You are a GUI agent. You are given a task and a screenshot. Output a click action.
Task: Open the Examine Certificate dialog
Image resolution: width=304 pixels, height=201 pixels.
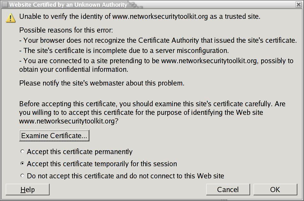click(x=54, y=135)
